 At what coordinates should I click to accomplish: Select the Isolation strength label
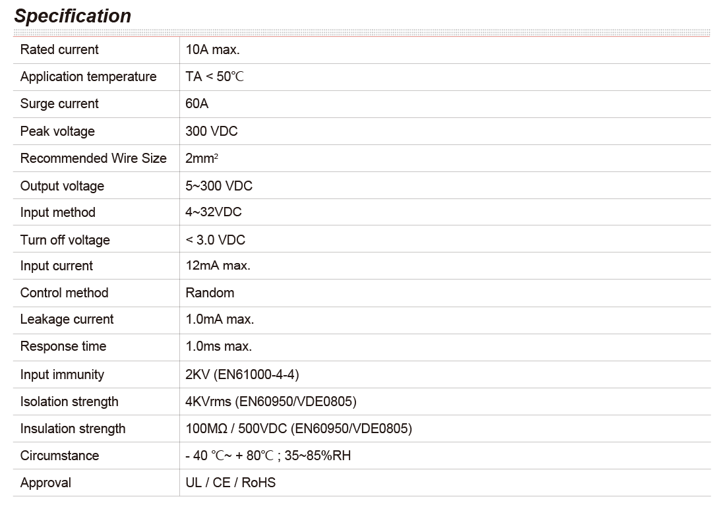69,401
